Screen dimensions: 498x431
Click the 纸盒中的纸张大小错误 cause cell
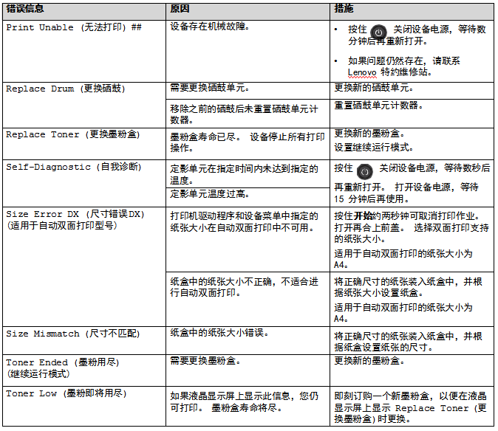(214, 332)
